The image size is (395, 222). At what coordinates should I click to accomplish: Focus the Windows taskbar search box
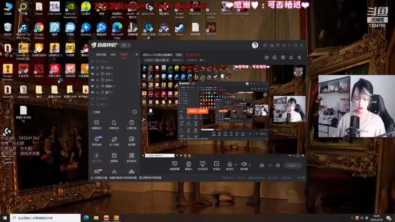tap(45, 218)
